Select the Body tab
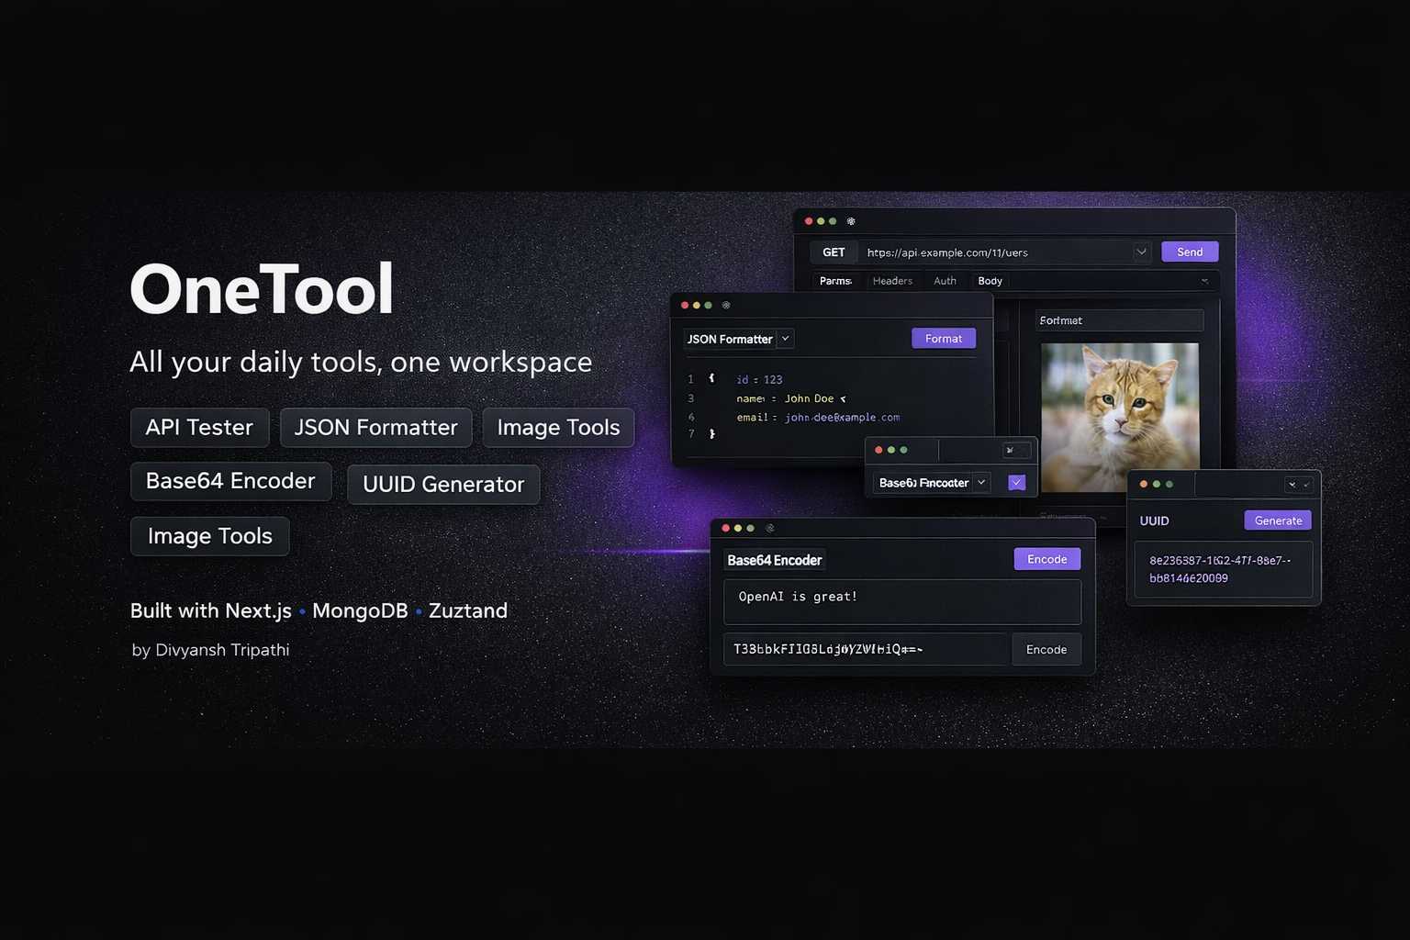 pos(990,281)
